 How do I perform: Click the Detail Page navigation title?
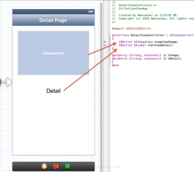pos(53,20)
